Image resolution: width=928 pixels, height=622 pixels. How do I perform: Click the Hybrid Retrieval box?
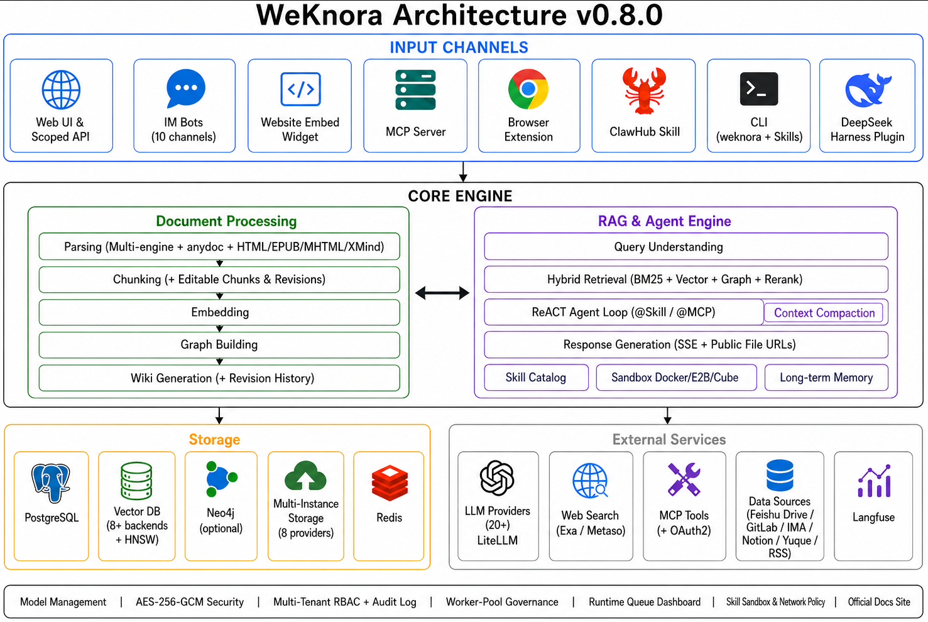coord(686,280)
